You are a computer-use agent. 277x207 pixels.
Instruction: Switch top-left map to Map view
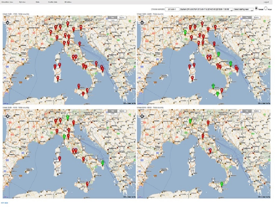[x=112, y=18]
